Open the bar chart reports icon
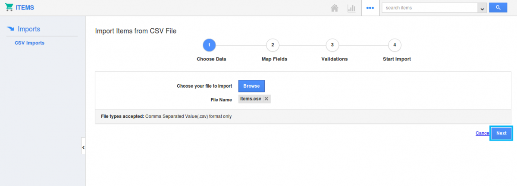The width and height of the screenshot is (517, 186). tap(351, 8)
